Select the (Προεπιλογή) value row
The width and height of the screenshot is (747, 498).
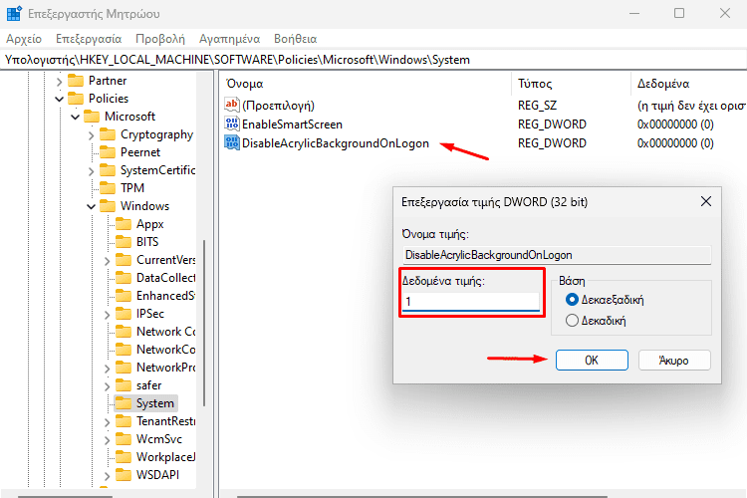(483, 106)
